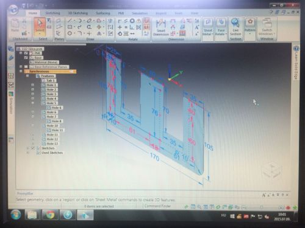
Task: Choose the Smart Dimension tool
Action: pyautogui.click(x=161, y=27)
